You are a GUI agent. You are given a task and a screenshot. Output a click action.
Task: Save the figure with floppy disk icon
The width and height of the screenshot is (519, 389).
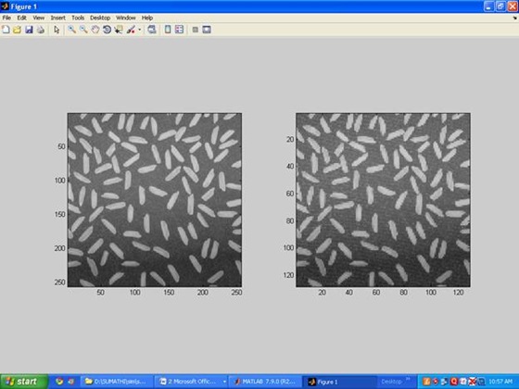click(x=29, y=30)
